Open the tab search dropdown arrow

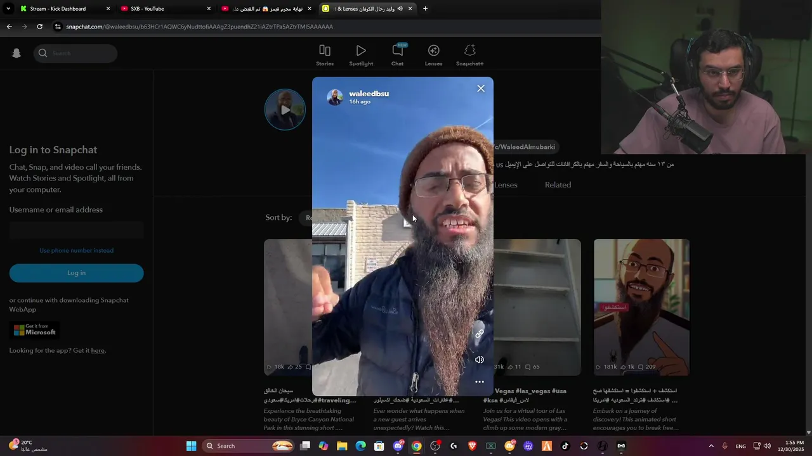[x=8, y=9]
